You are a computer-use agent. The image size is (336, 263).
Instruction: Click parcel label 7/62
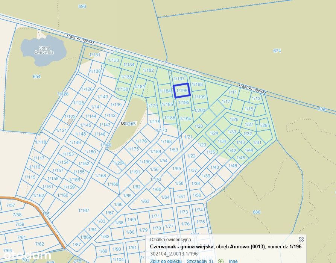40,244
